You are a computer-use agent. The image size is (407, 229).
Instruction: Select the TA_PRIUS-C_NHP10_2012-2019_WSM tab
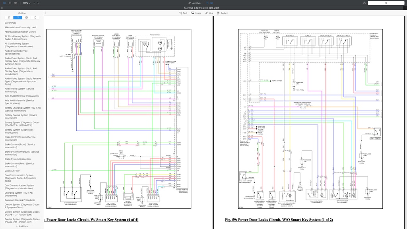[202, 8]
